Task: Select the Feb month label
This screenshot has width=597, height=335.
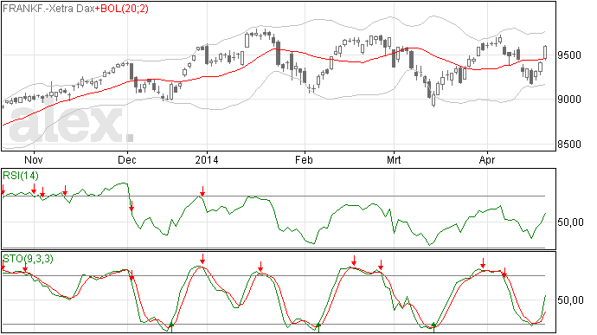Action: [x=304, y=159]
